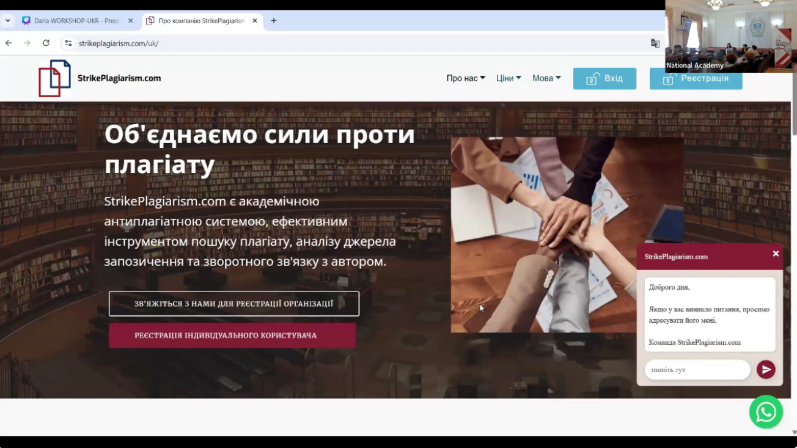Close the StrikePlagiarism chat widget

[776, 254]
